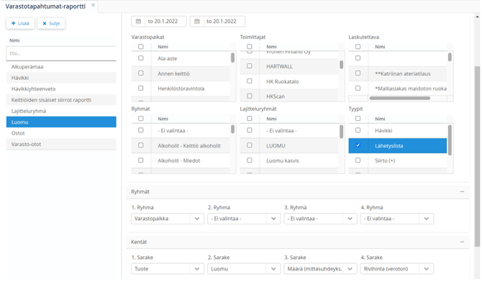
Task: Check the Ala-aste checkbox
Action: click(141, 58)
